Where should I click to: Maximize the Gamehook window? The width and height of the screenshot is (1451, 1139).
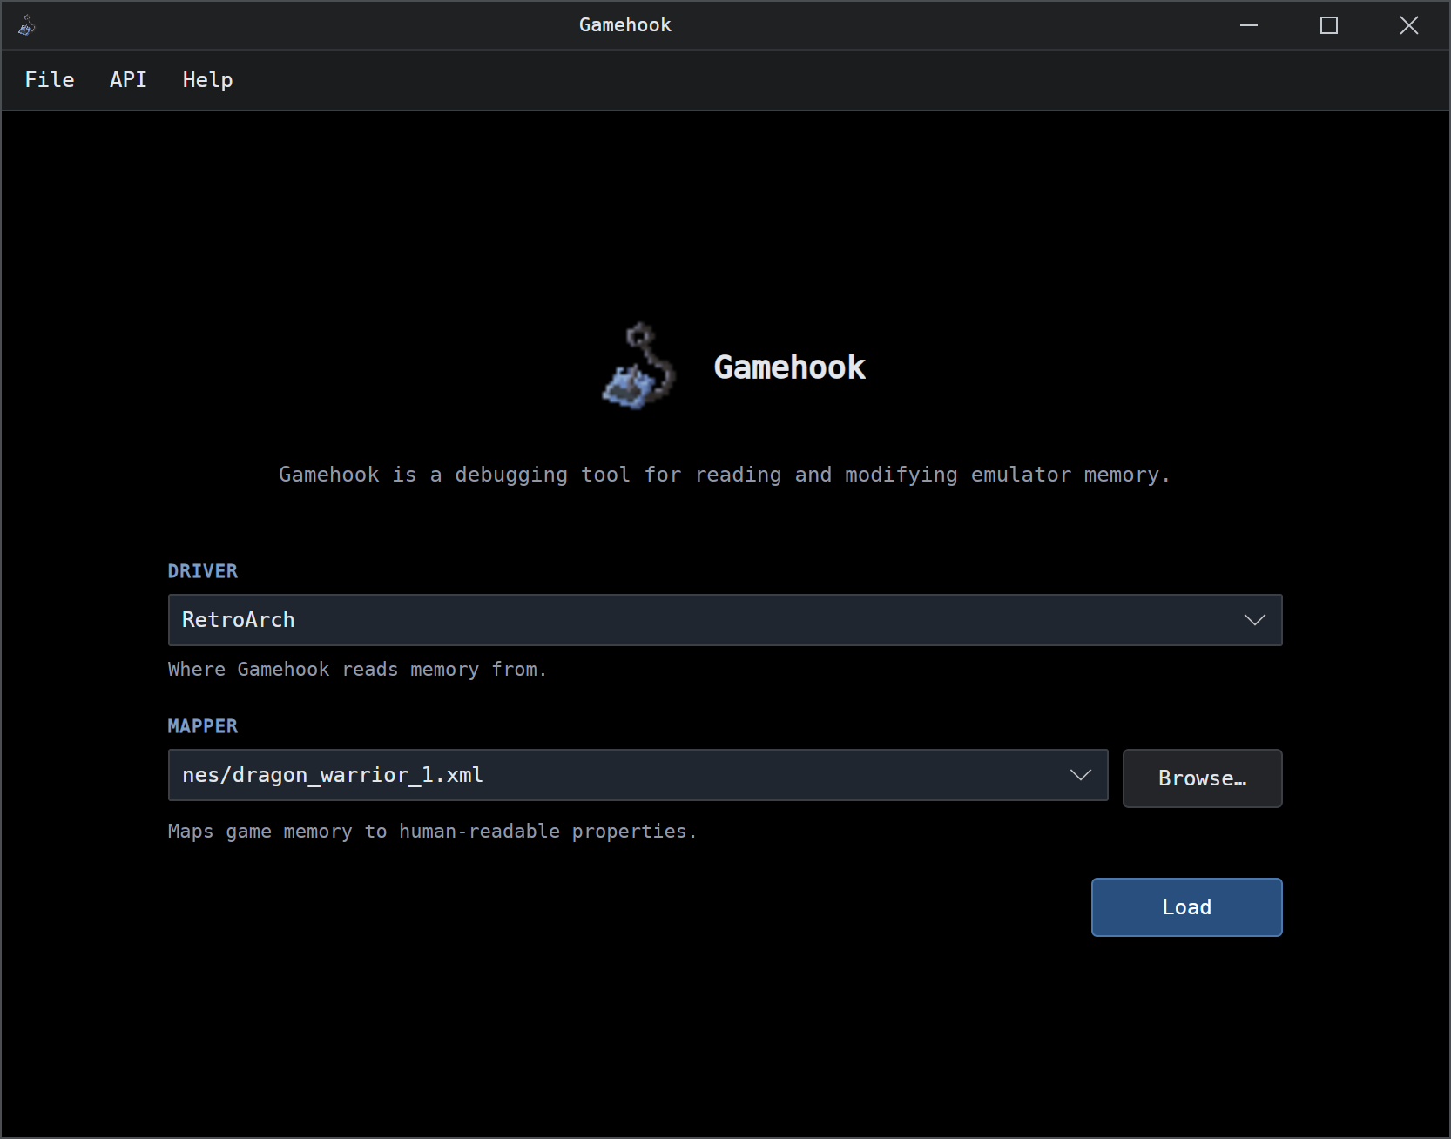[1329, 25]
